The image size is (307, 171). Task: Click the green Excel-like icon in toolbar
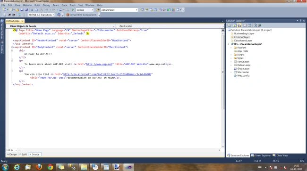click(169, 10)
